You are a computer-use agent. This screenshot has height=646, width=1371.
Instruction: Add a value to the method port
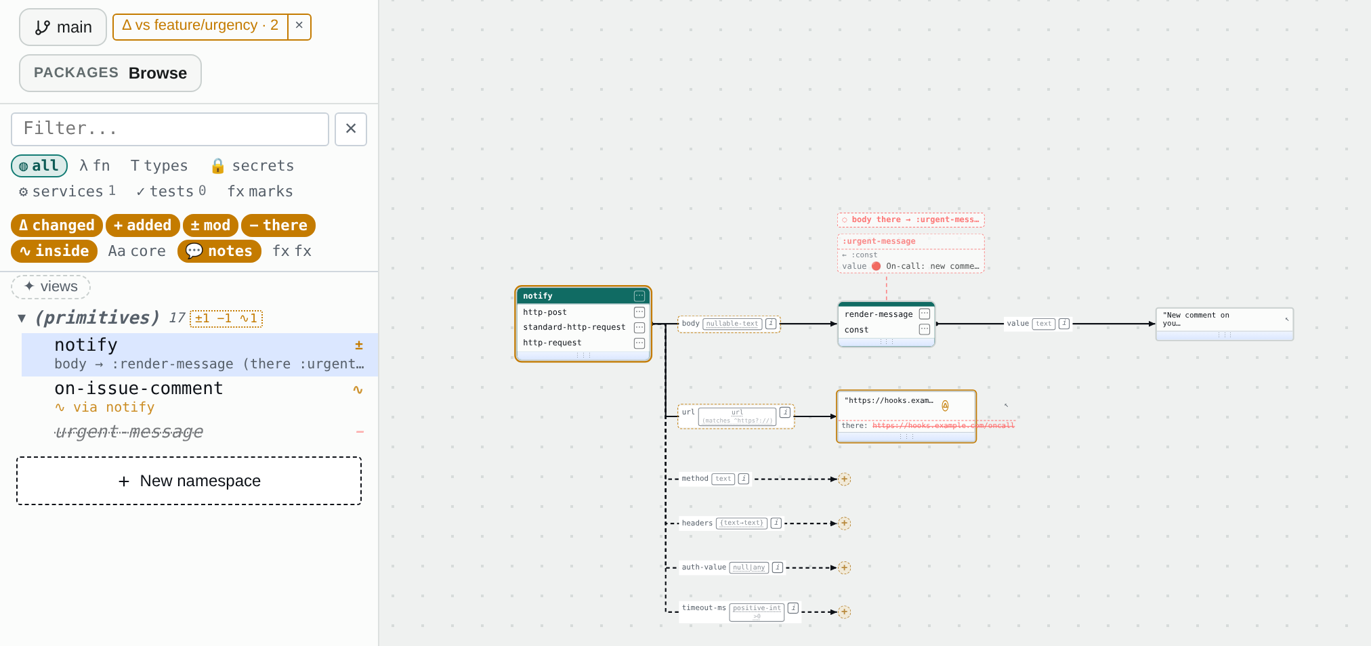(844, 479)
